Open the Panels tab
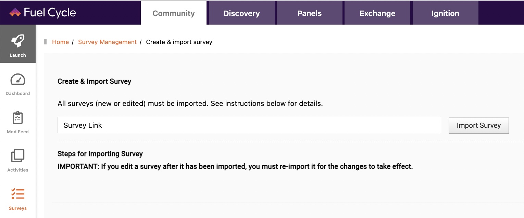 click(x=309, y=13)
